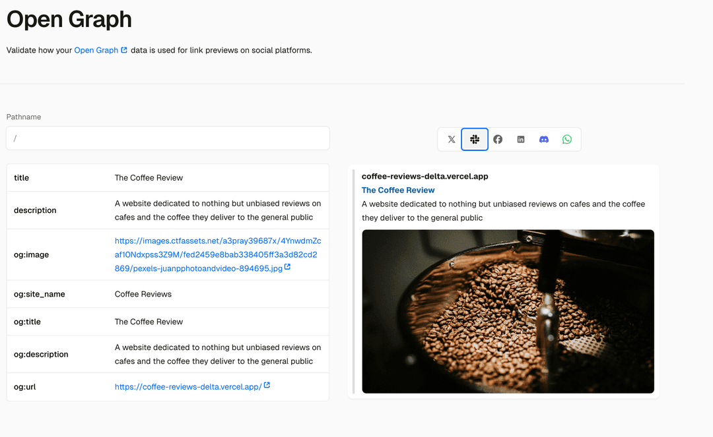Click the coffee beans preview image
Screen dimensions: 713x437
[x=508, y=311]
